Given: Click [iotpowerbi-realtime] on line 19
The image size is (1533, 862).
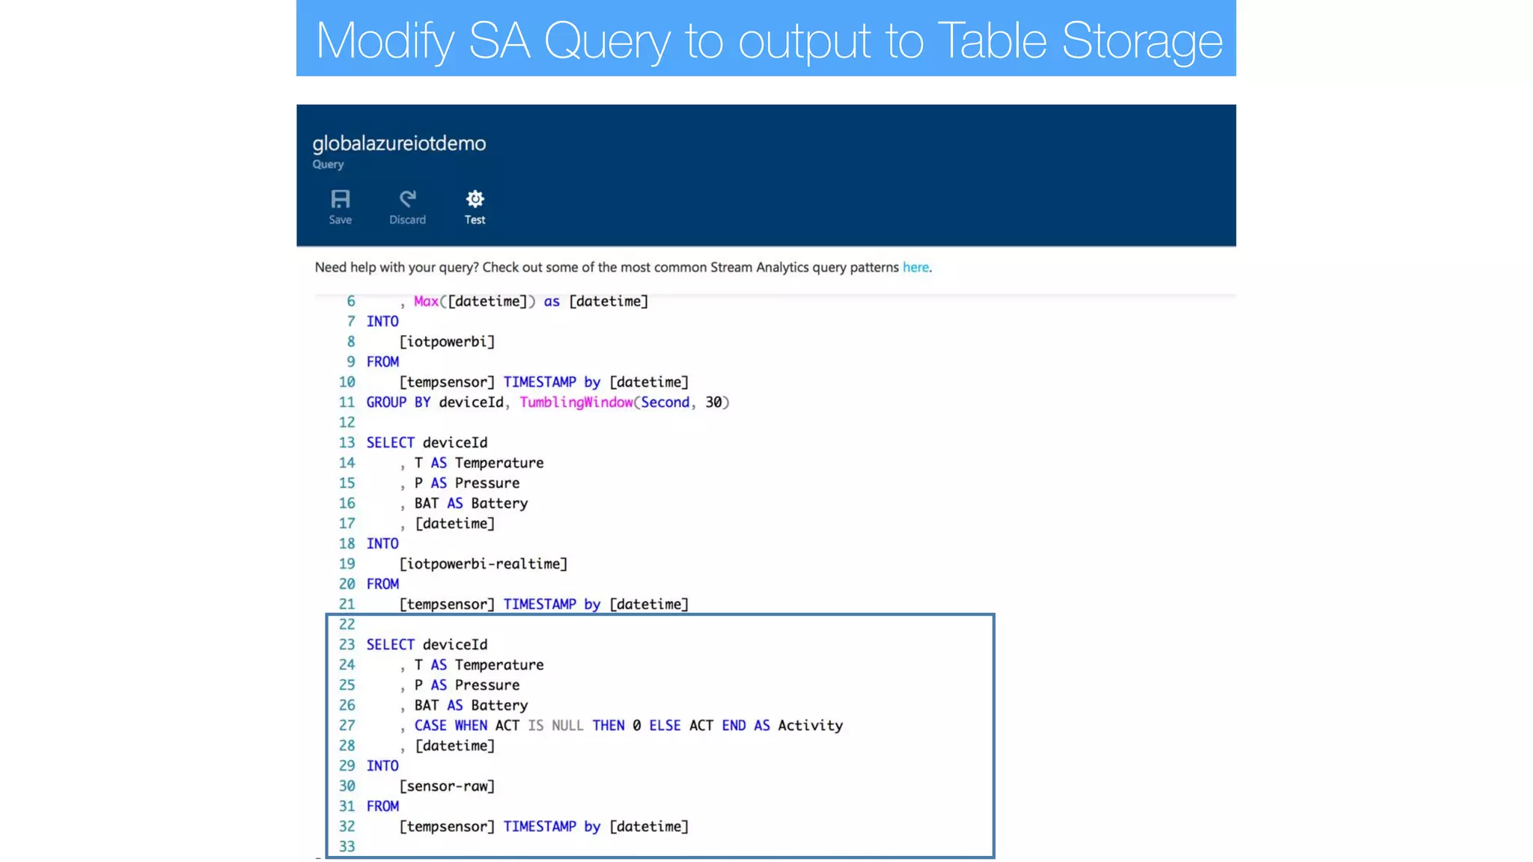Looking at the screenshot, I should [x=483, y=564].
